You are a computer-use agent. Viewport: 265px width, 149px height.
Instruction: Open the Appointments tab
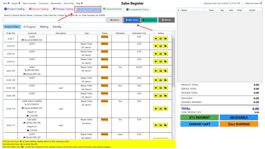click(112, 9)
